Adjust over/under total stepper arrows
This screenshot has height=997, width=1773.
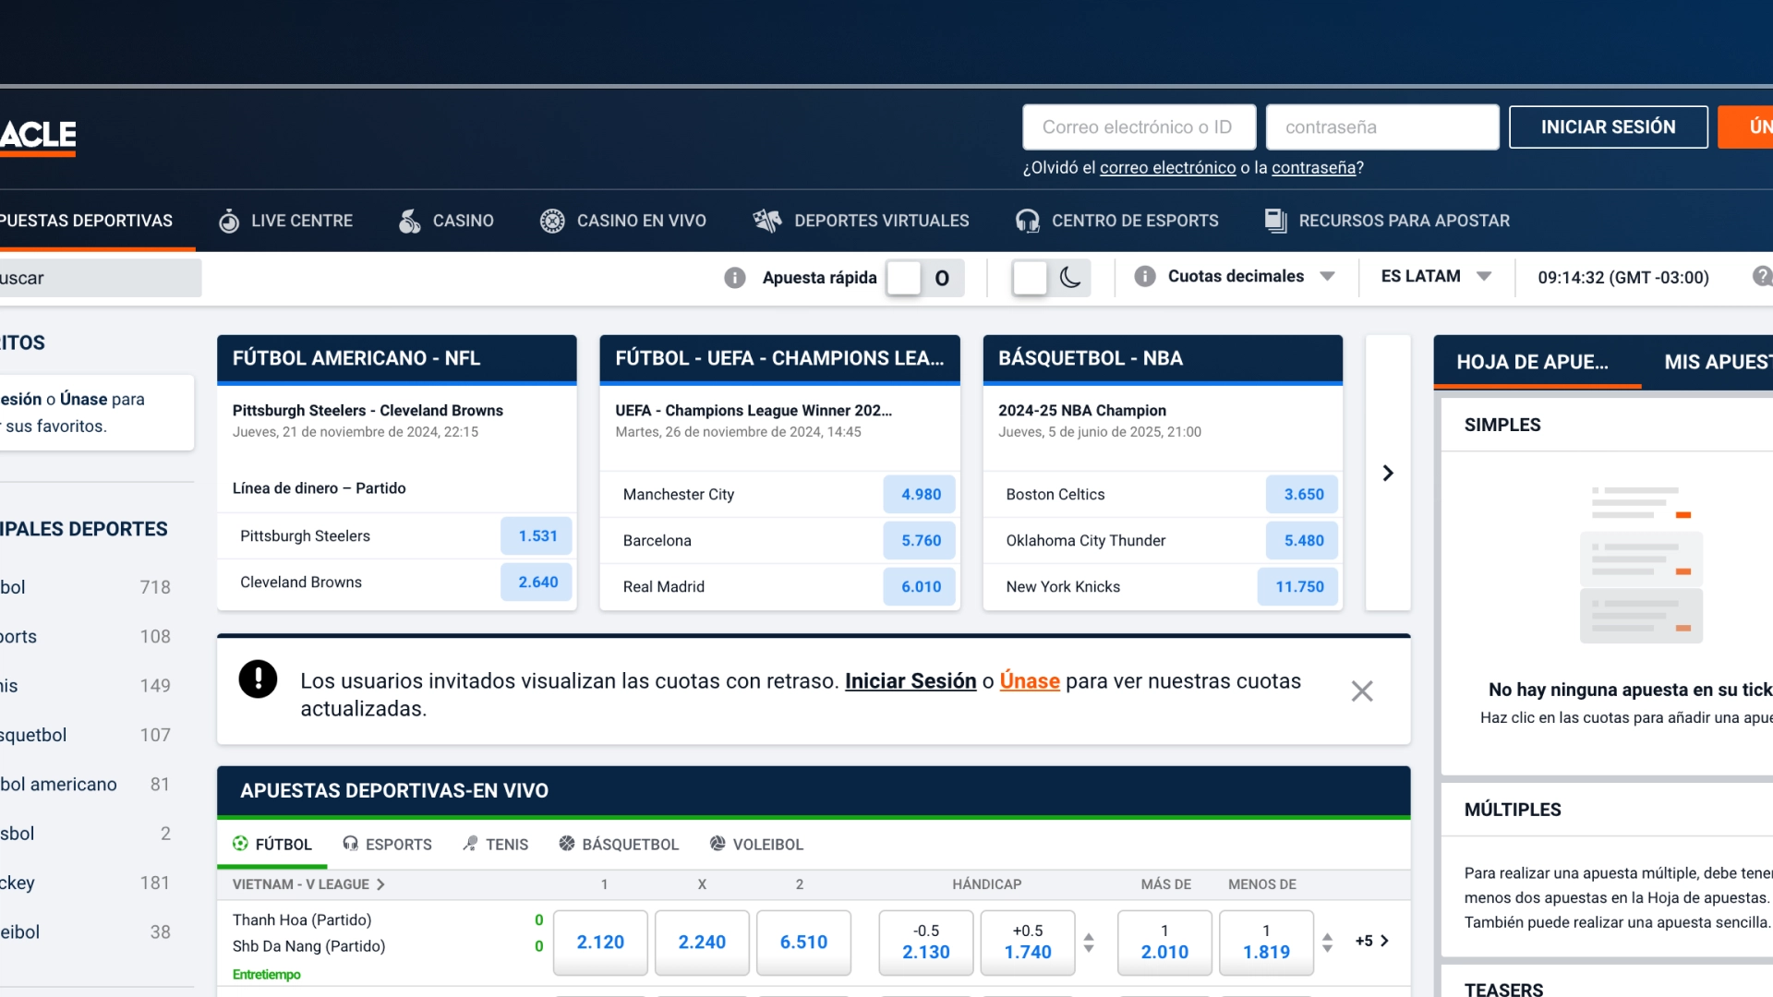tap(1327, 943)
